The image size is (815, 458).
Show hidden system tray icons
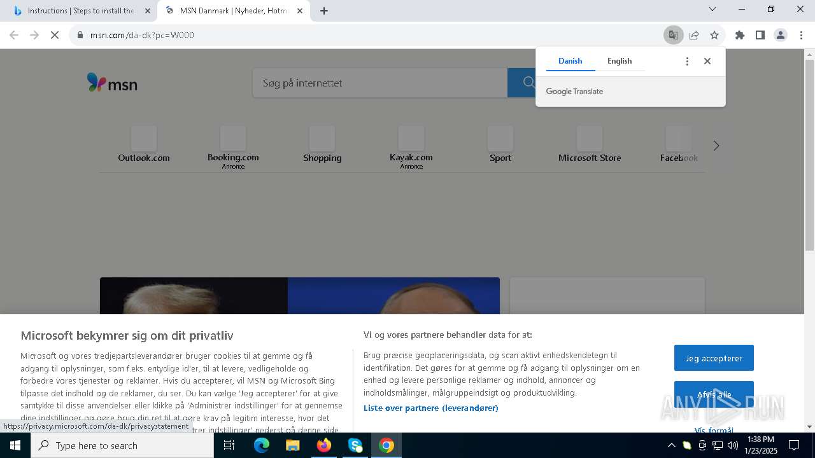point(671,445)
